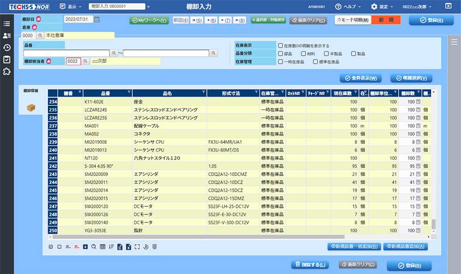Screen dimensions: 461x274
Task: Go to previous record button (6)
Action: coord(212,20)
